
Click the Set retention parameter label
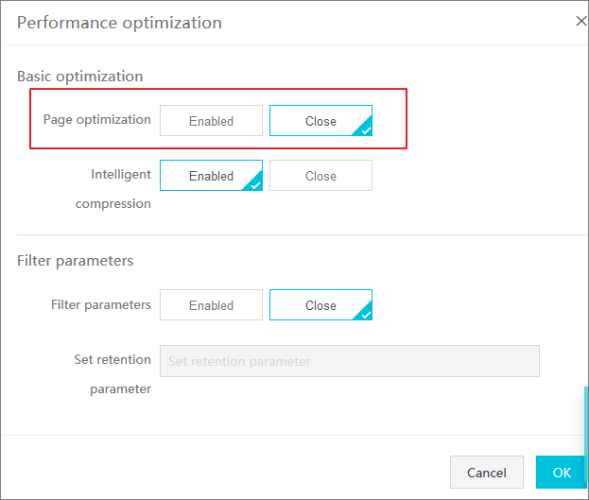pos(113,373)
